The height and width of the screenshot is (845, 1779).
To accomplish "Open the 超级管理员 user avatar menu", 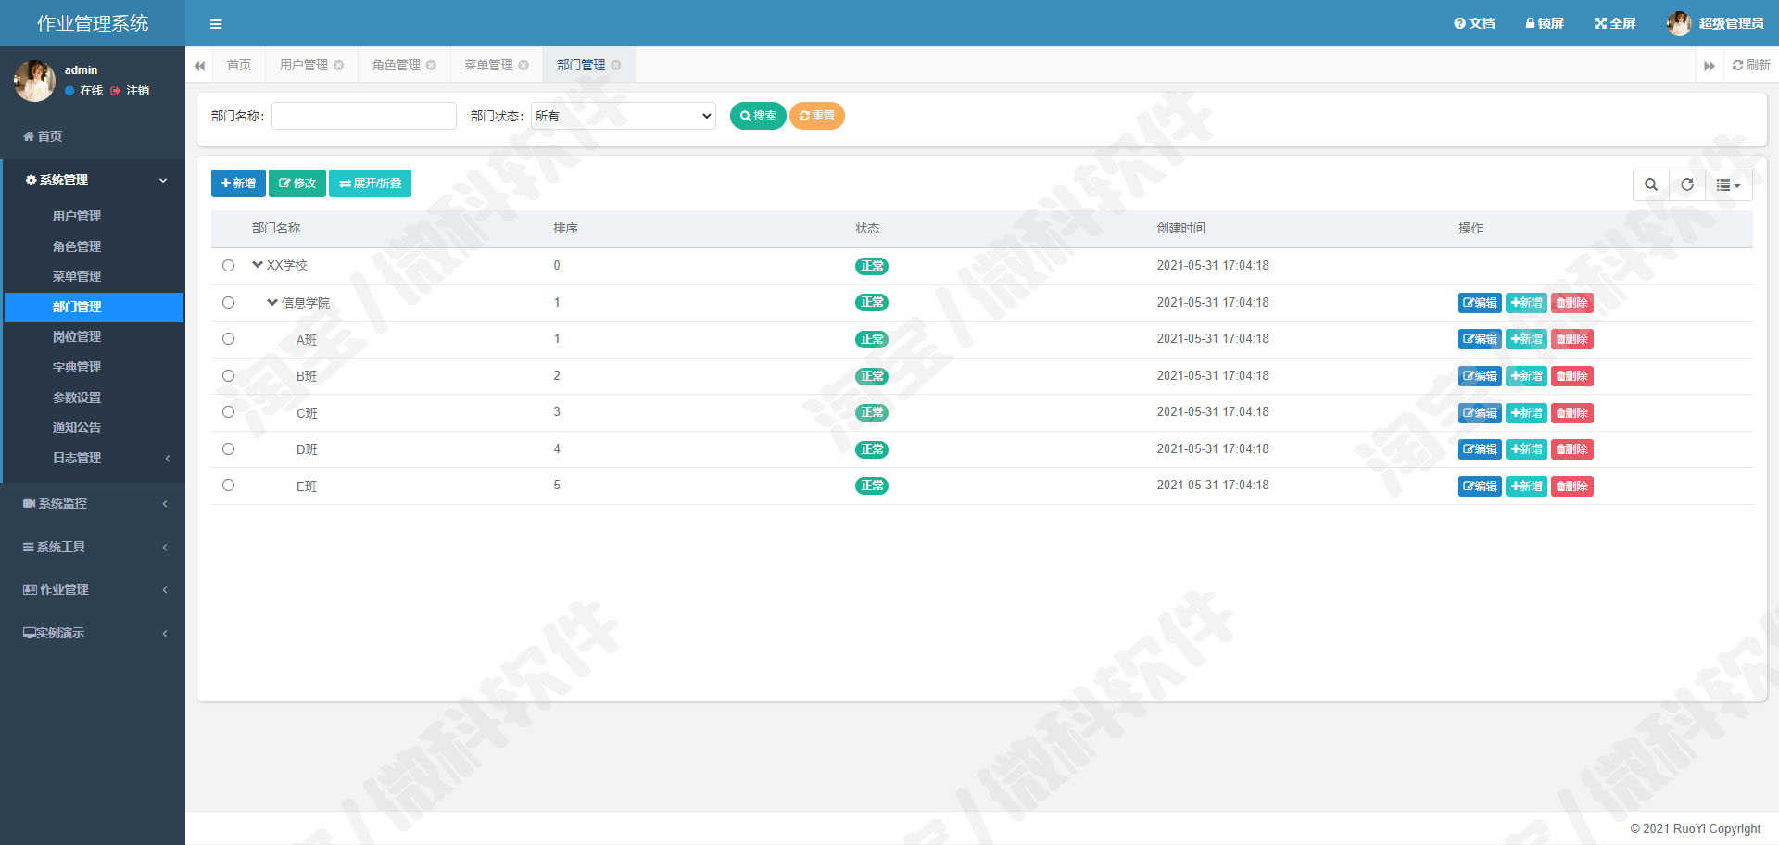I will (1715, 23).
